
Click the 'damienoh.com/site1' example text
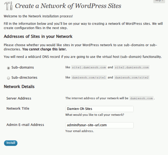89,78
